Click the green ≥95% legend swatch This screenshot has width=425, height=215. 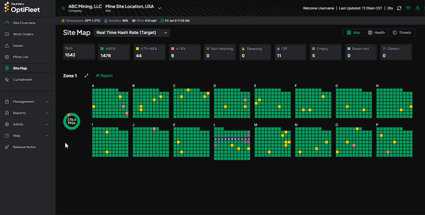(x=102, y=49)
